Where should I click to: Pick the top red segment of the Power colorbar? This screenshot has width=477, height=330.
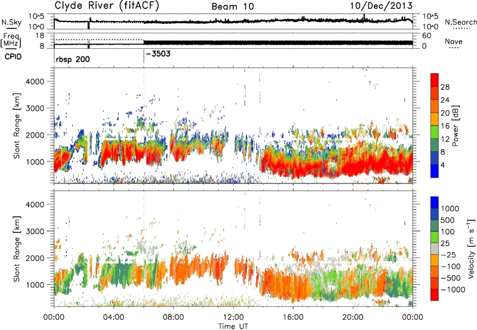pos(435,80)
